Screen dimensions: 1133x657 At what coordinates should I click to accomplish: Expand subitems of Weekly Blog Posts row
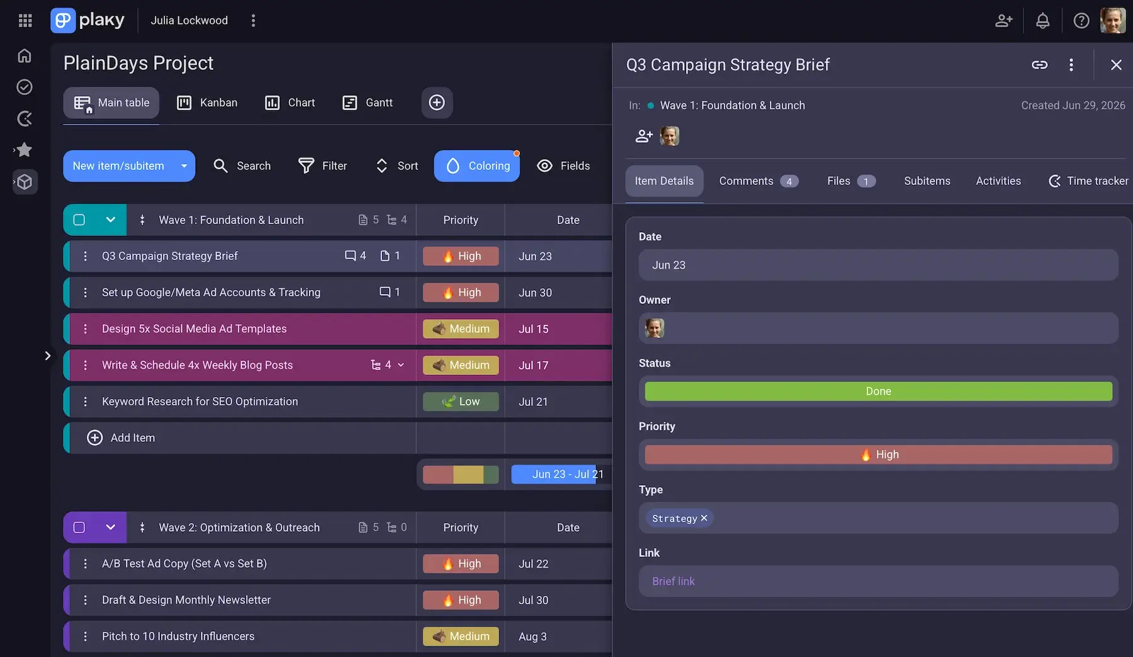tap(401, 365)
